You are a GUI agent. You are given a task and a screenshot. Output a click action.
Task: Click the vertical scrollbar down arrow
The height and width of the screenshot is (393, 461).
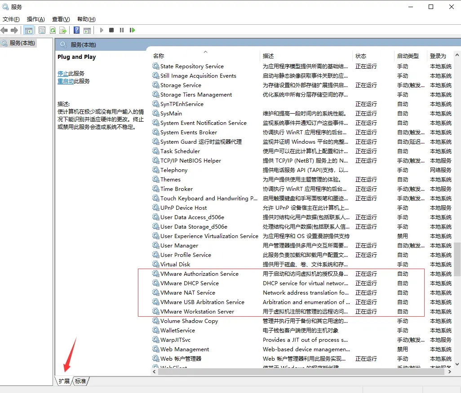(x=457, y=364)
